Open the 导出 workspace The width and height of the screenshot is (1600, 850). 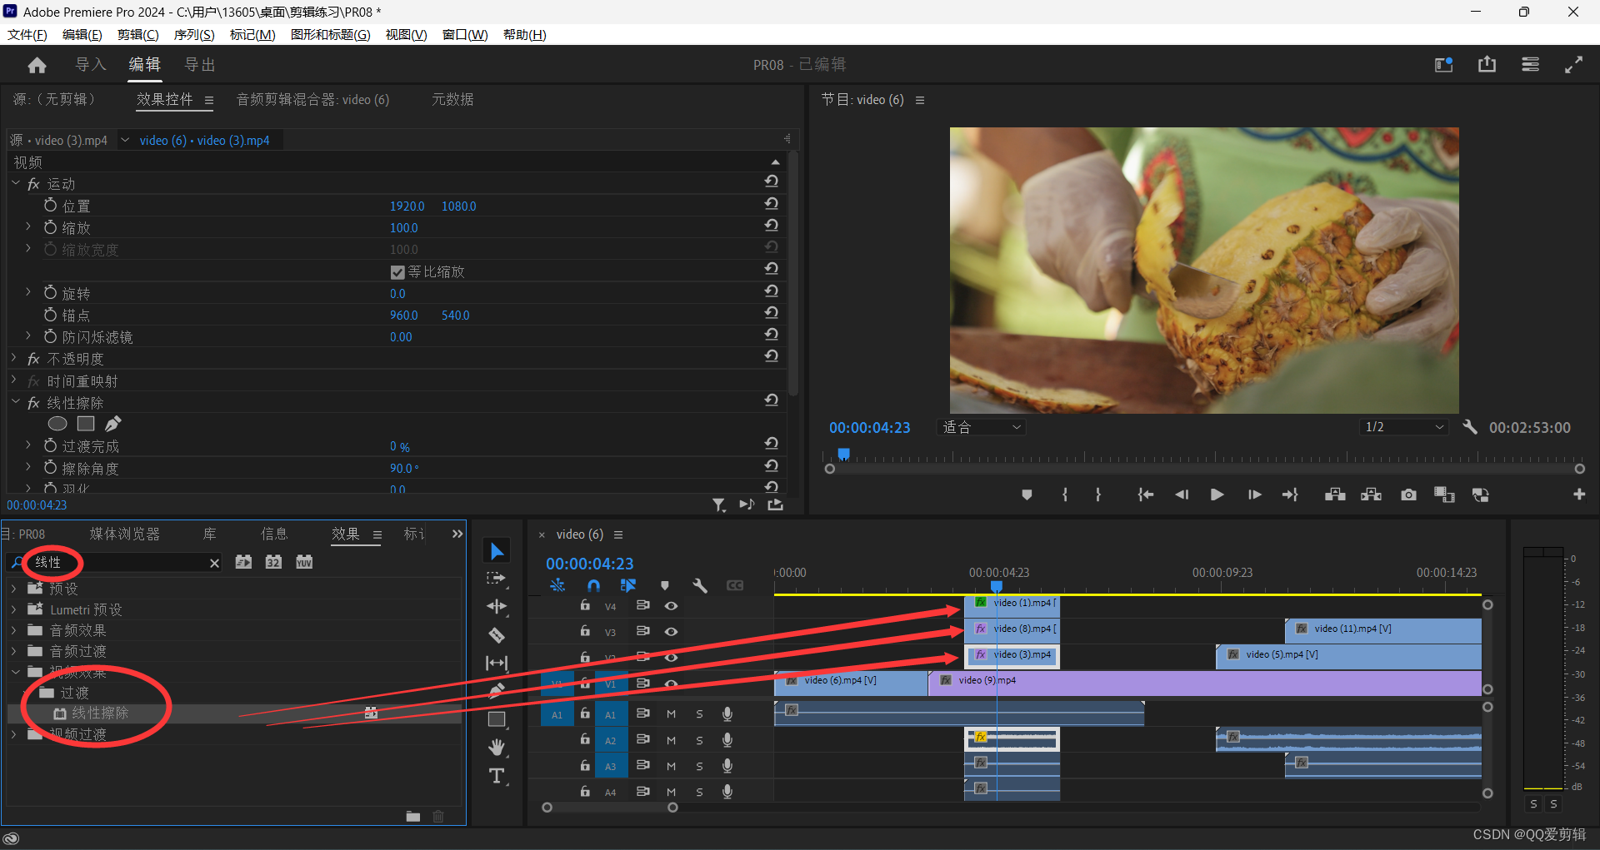point(200,65)
